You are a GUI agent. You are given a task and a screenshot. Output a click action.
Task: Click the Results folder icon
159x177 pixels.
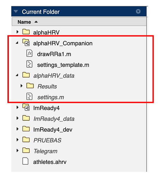30,86
